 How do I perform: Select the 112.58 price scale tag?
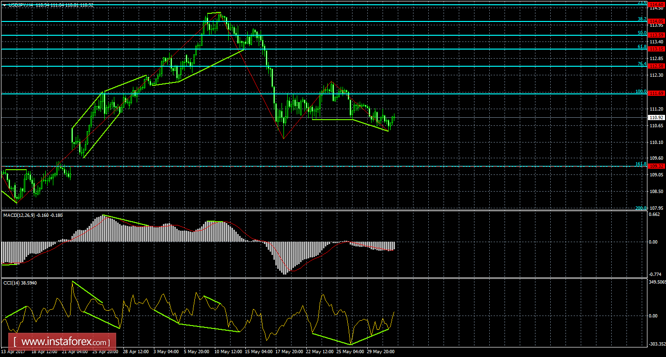pos(656,66)
